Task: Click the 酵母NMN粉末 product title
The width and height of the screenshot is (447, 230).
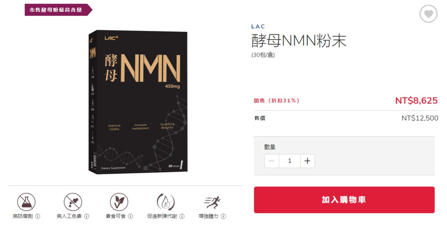Action: click(x=299, y=41)
